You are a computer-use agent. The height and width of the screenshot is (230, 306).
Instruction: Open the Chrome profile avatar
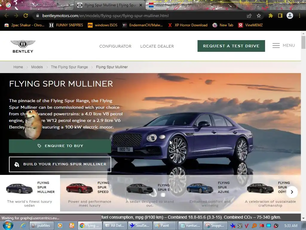tap(290, 16)
